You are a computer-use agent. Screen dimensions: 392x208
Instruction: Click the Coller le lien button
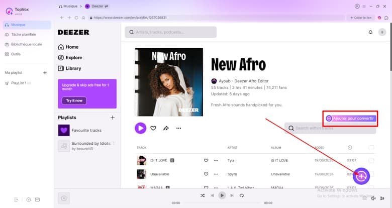[x=361, y=18]
